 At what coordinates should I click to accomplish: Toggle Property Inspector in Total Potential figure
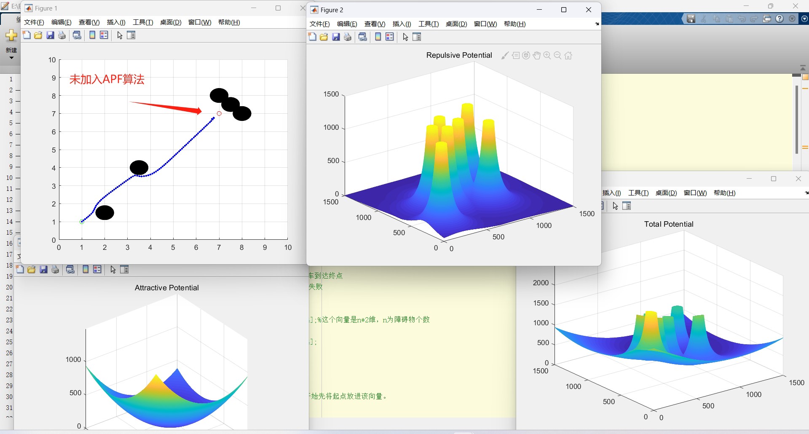pos(627,206)
